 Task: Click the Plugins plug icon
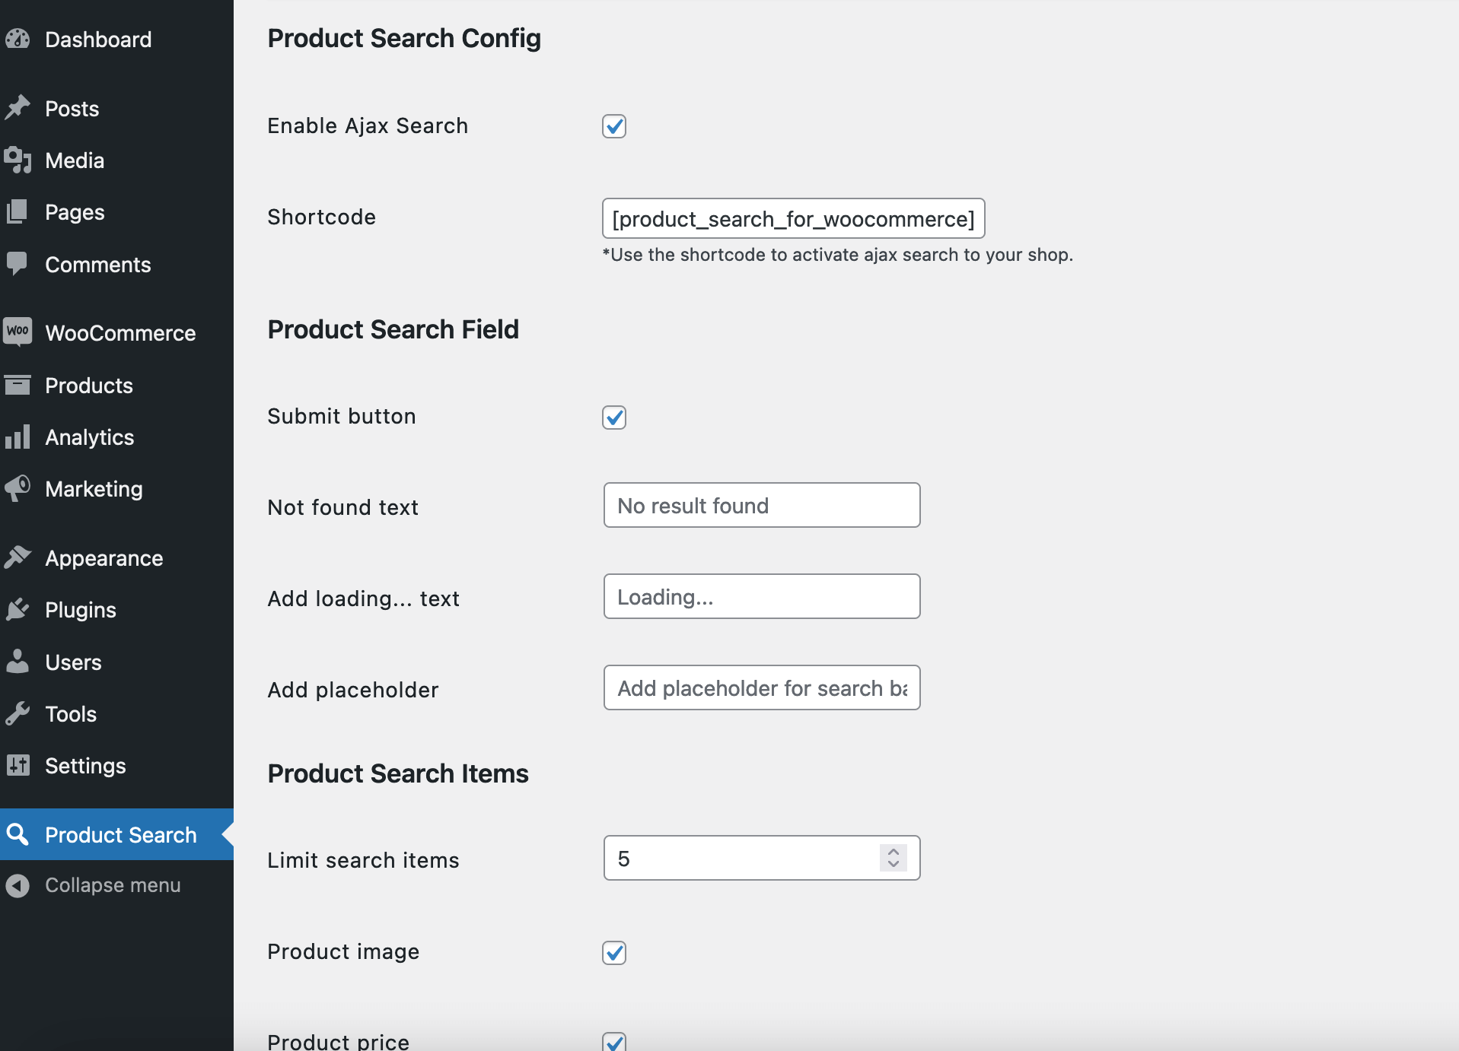click(x=18, y=609)
